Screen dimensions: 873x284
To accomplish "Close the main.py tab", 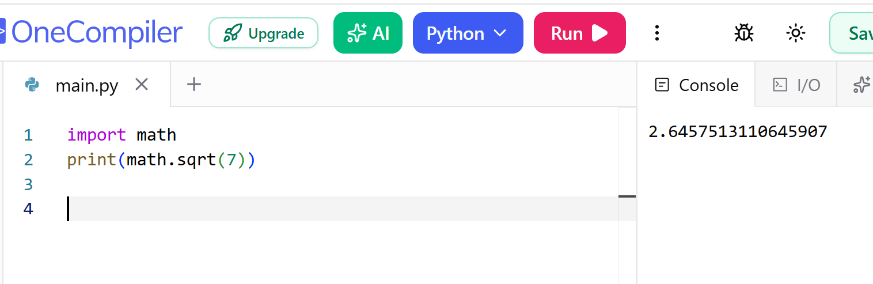I will (142, 85).
